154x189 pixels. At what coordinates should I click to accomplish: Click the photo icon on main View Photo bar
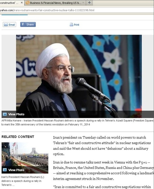pyautogui.click(x=5, y=114)
